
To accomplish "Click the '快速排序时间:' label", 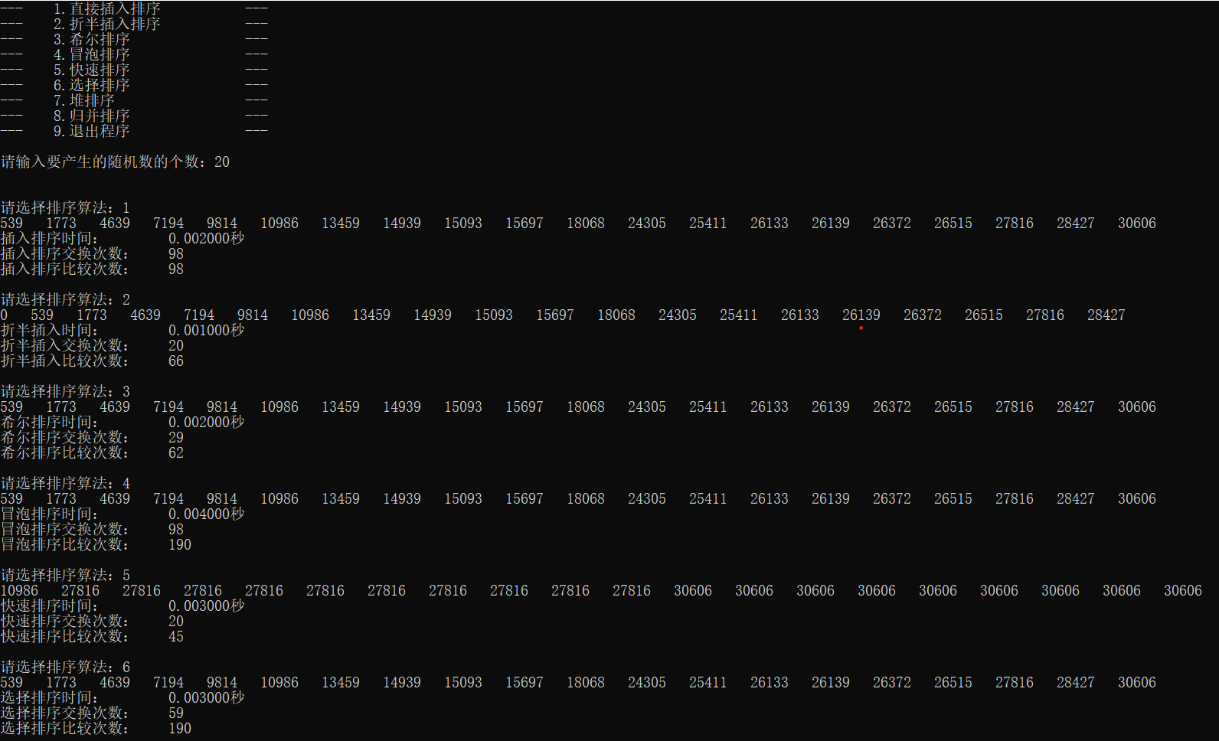I will (x=50, y=606).
